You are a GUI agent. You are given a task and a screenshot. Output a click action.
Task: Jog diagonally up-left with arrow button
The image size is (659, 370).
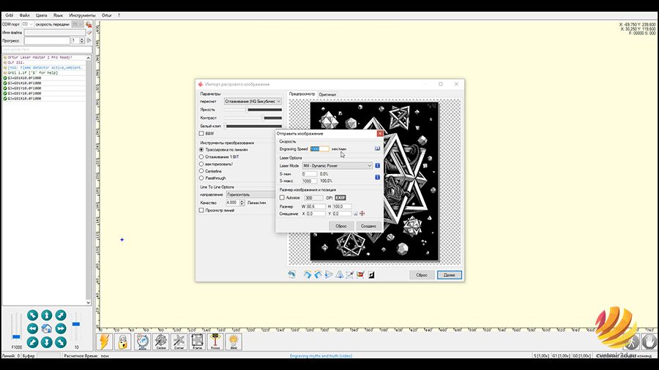(x=33, y=315)
